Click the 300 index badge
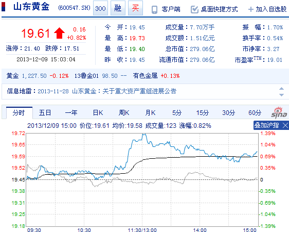The width and height of the screenshot is (289, 232). 100,8
